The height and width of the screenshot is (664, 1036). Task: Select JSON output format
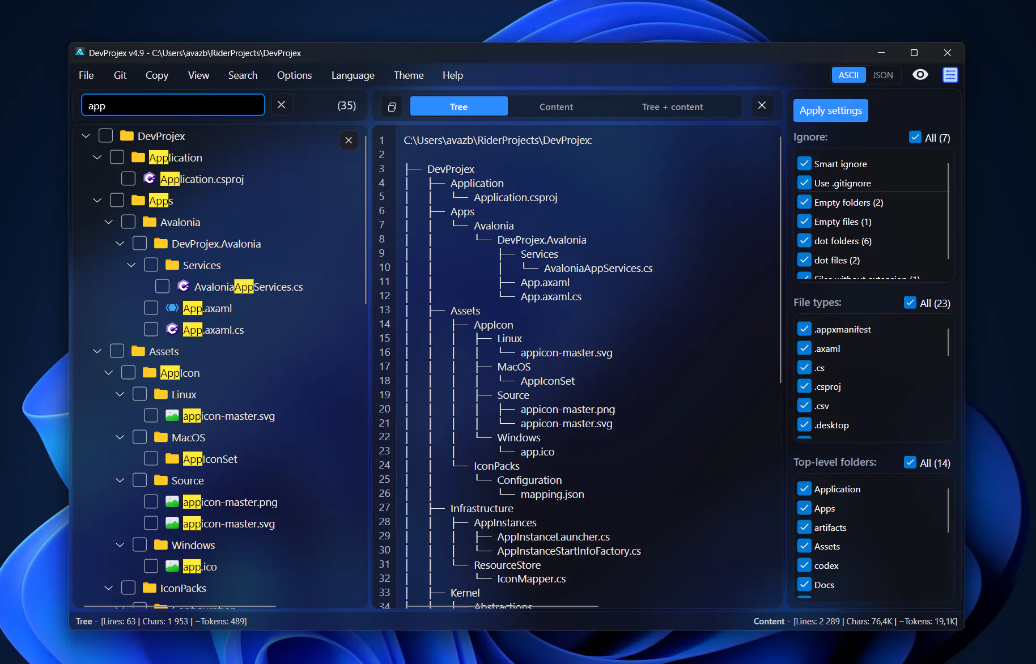click(x=882, y=75)
